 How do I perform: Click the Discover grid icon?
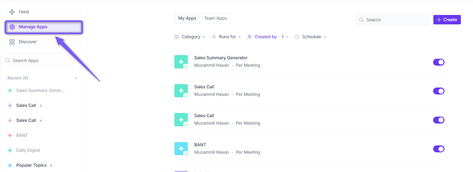pyautogui.click(x=12, y=42)
